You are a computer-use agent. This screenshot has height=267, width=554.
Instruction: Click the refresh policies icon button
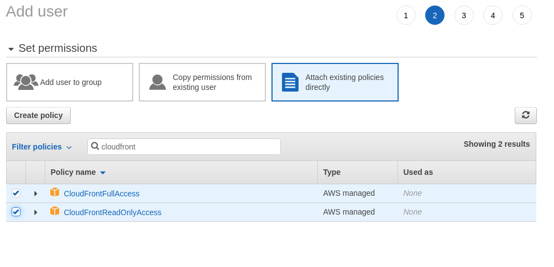pos(525,115)
